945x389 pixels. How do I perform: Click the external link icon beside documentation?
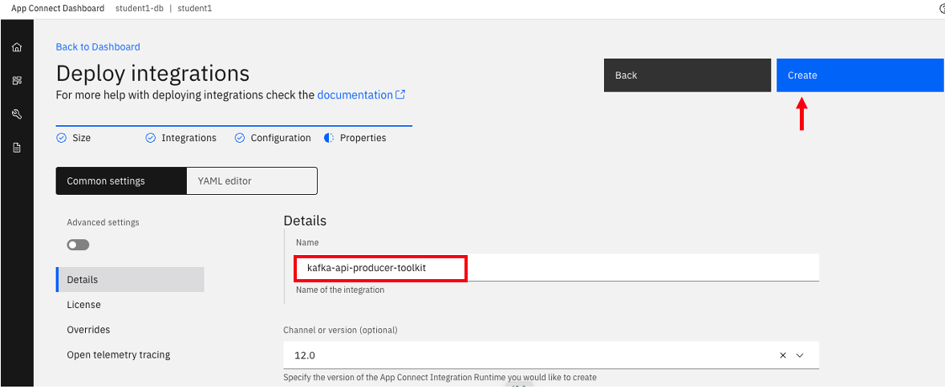click(x=400, y=95)
